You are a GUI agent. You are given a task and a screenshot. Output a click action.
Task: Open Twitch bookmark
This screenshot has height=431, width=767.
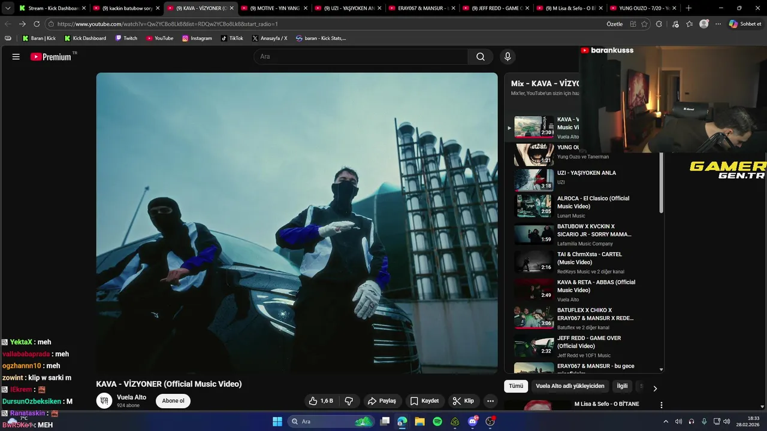(126, 38)
